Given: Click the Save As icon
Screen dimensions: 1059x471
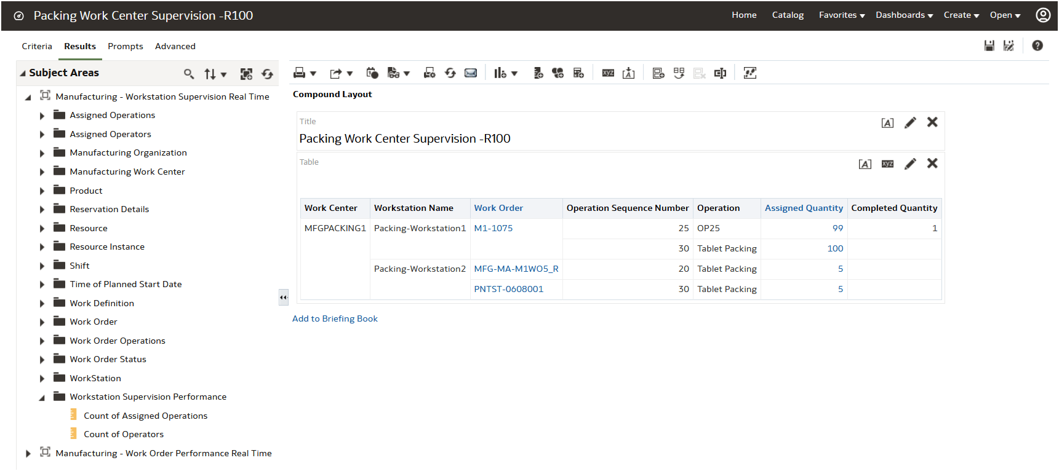Looking at the screenshot, I should (1009, 46).
